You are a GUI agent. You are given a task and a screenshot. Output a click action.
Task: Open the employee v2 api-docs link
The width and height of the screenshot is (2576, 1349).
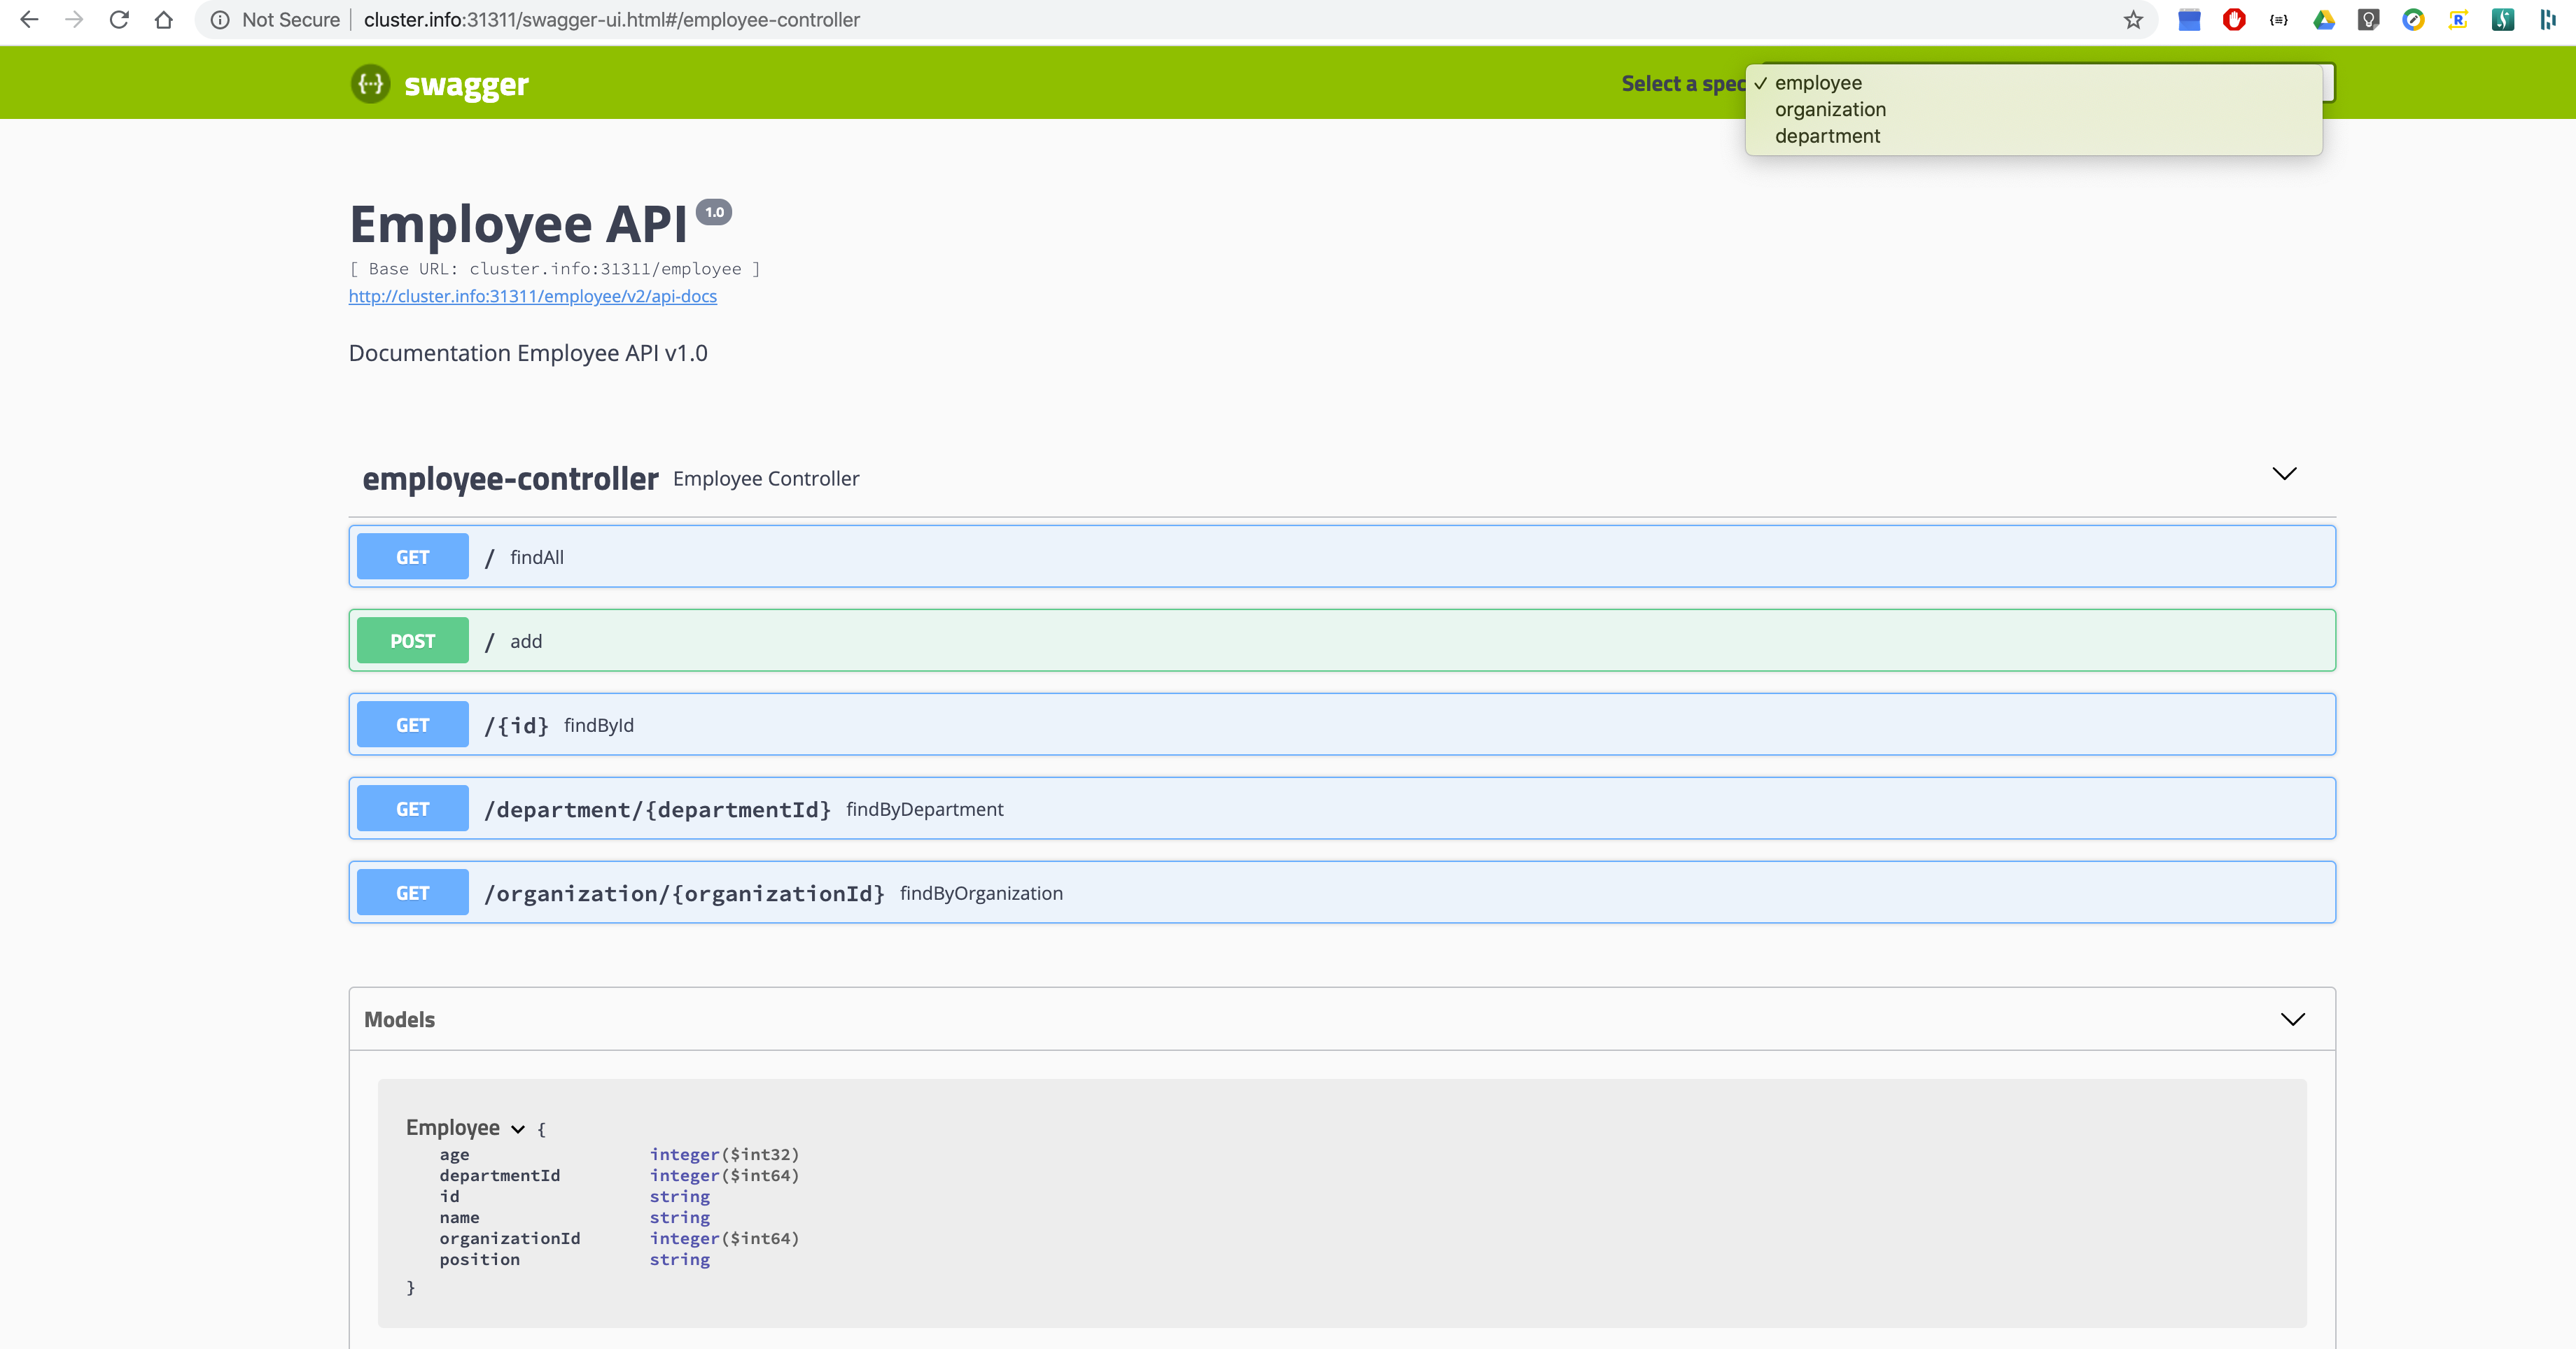(x=532, y=296)
